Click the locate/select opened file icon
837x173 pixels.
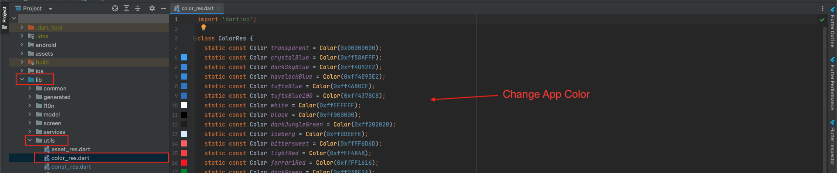115,8
